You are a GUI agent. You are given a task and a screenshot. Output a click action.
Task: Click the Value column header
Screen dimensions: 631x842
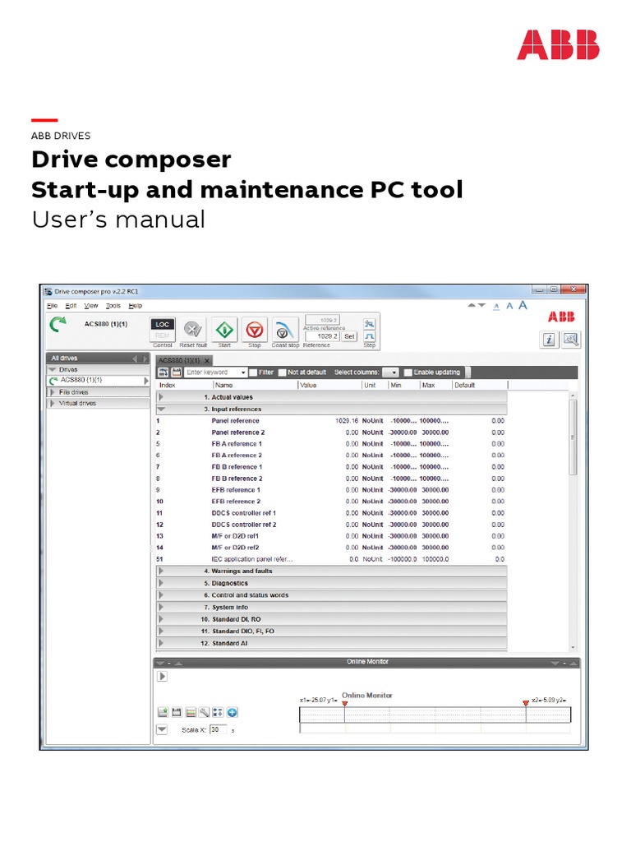pyautogui.click(x=308, y=385)
